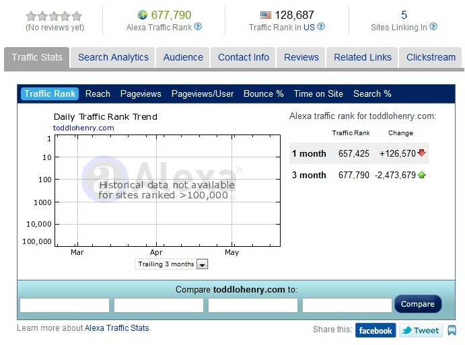Image resolution: width=465 pixels, height=345 pixels.
Task: Click help icon beside Traffic Rank in US
Action: [x=321, y=27]
